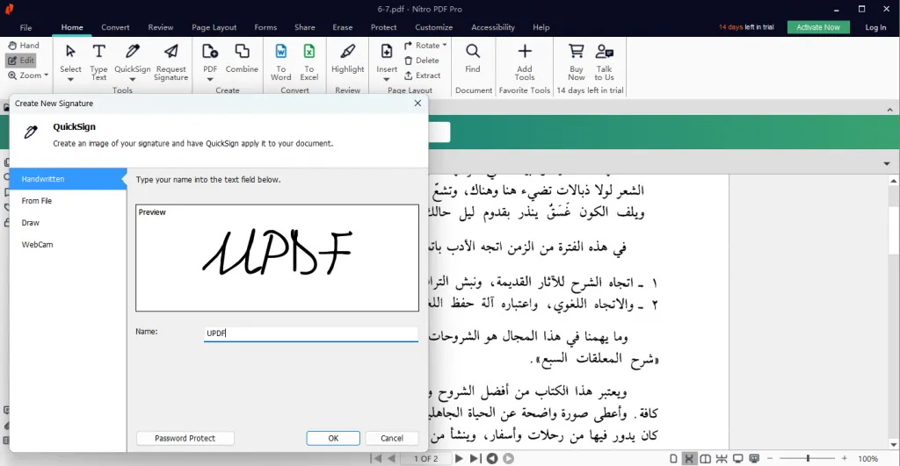Cancel the Create New Signature dialog
The image size is (900, 466).
click(392, 438)
